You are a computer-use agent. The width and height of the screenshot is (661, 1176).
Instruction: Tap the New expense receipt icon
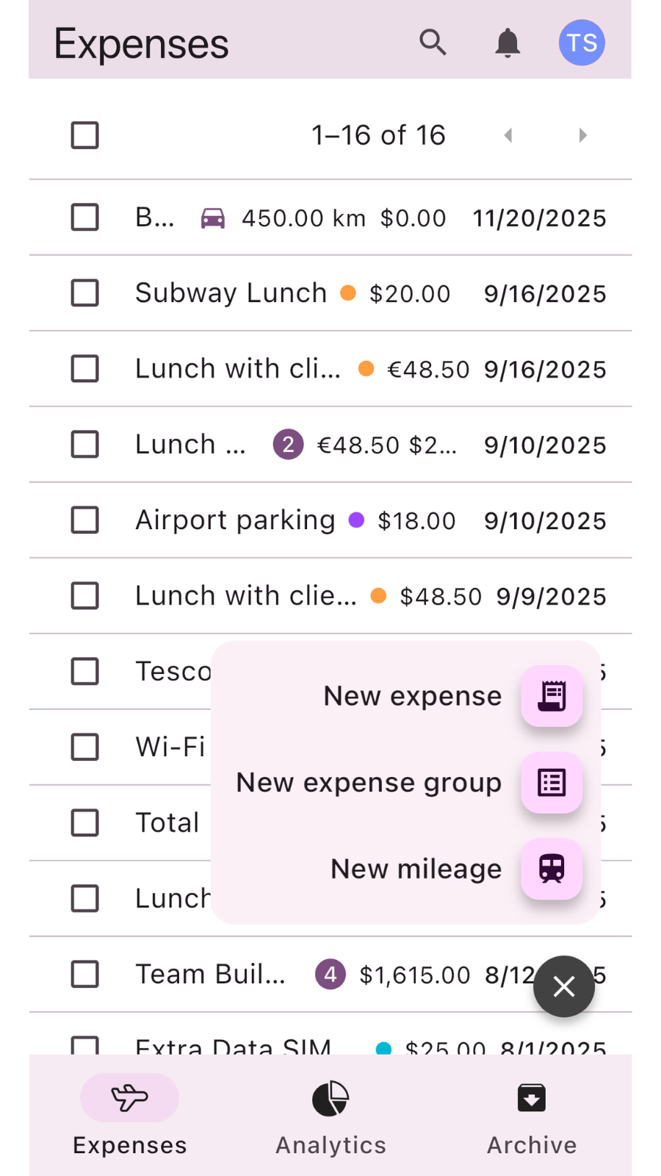pos(552,696)
